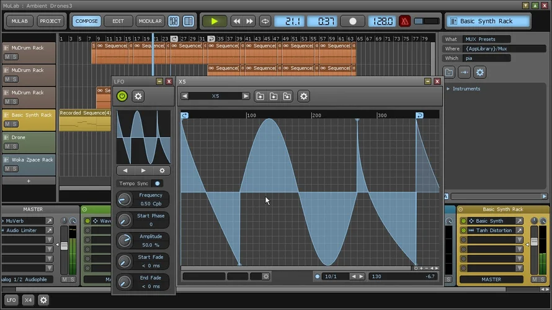Image resolution: width=552 pixels, height=310 pixels.
Task: Toggle the Tempo Sync switch
Action: [x=158, y=184]
